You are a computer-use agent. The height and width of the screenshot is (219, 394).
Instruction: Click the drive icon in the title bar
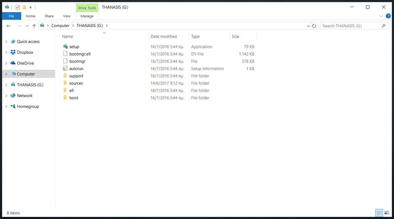(7, 7)
